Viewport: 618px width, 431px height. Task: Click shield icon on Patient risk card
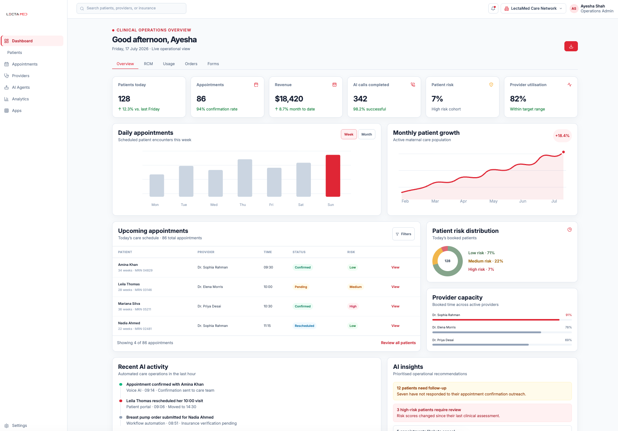coord(491,85)
